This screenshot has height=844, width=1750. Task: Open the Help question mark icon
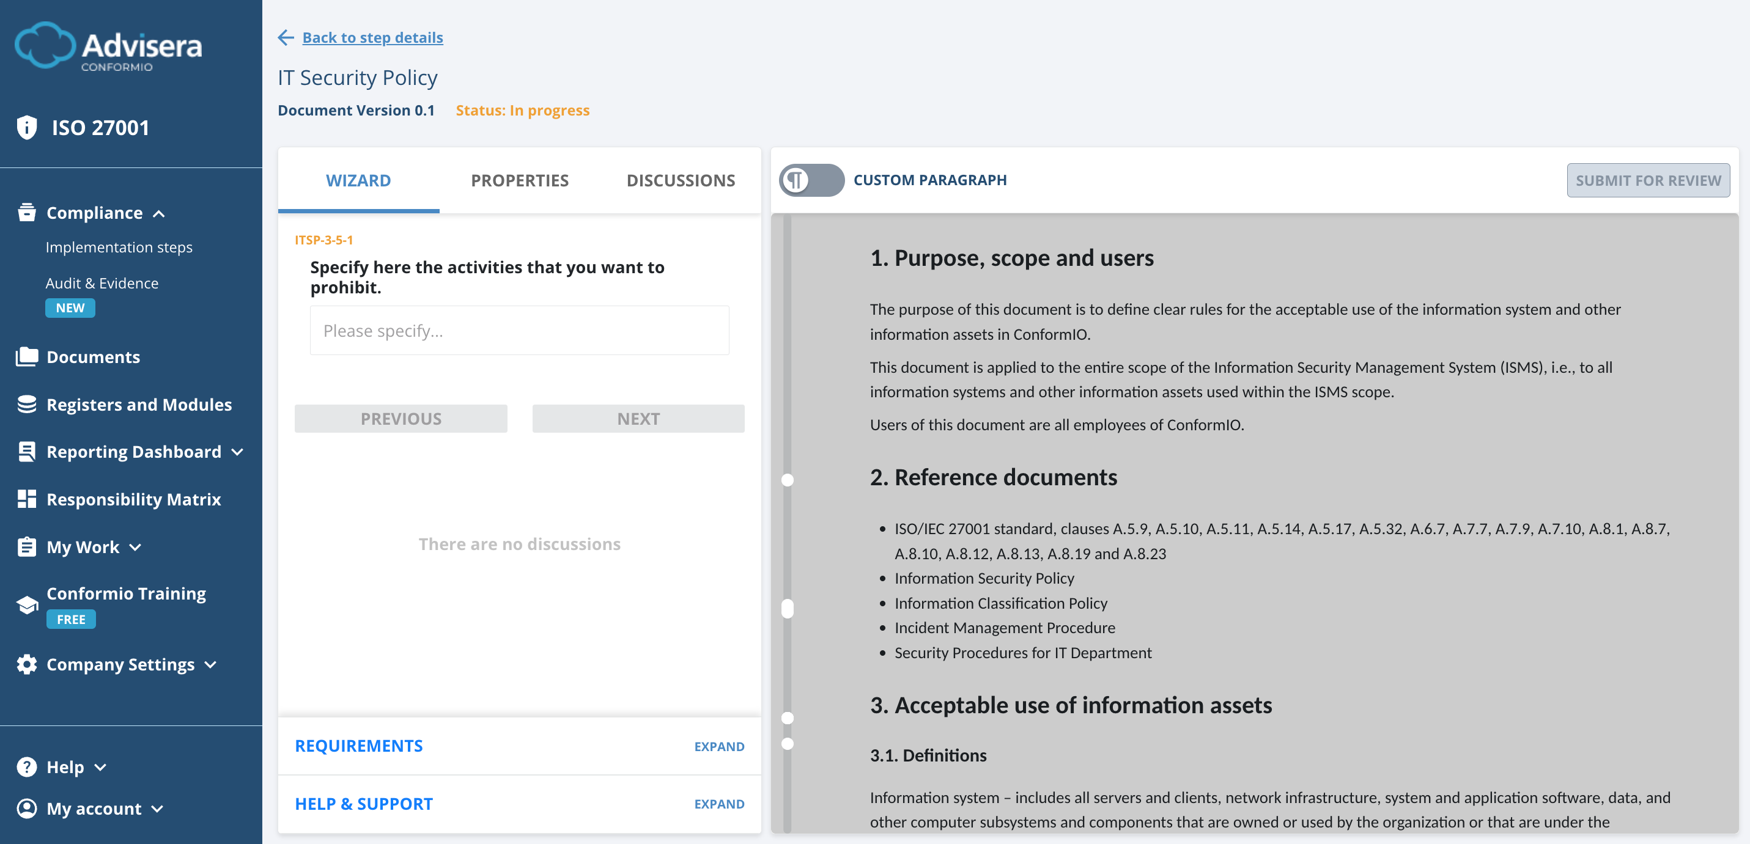[26, 766]
